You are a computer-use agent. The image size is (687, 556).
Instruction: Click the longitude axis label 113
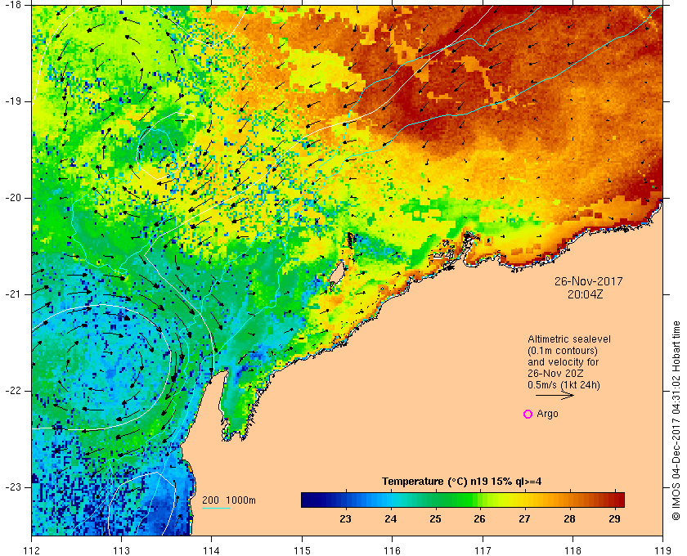click(x=121, y=550)
